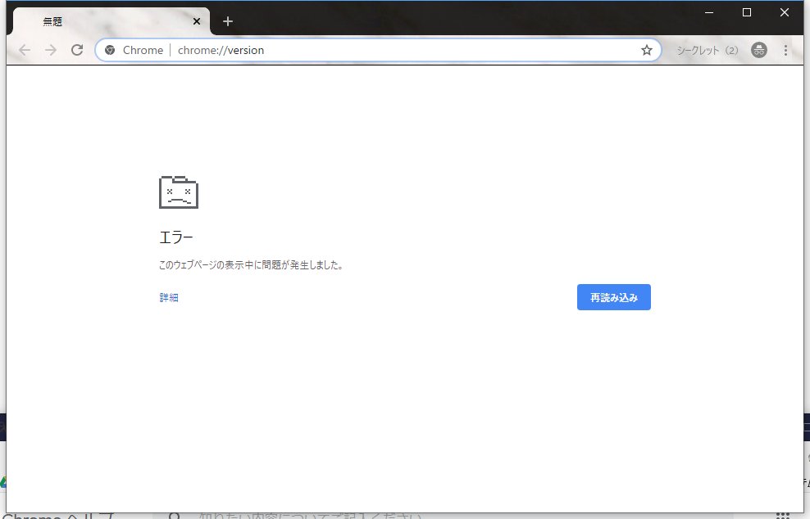Screen dimensions: 810x519
Task: Click the 再読み込み button
Action: pos(614,297)
